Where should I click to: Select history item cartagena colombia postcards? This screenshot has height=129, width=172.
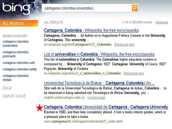[16, 54]
